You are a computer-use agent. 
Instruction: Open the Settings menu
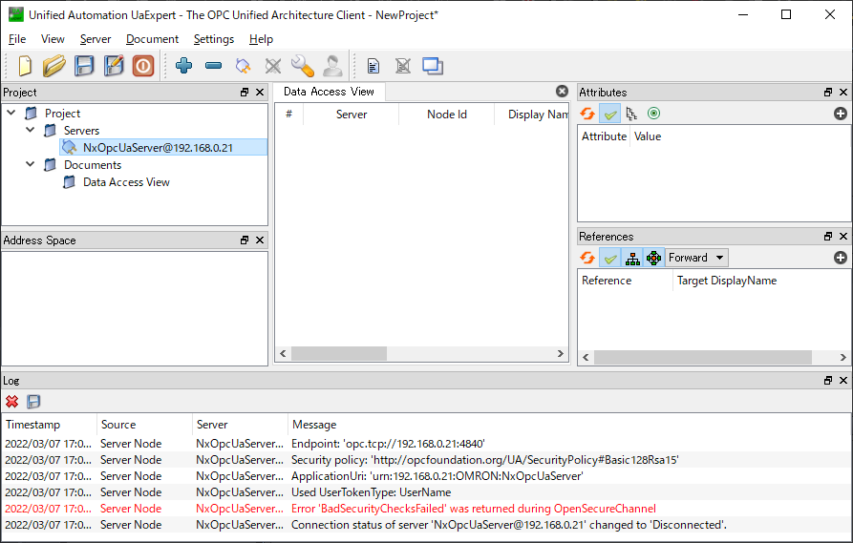(x=213, y=39)
